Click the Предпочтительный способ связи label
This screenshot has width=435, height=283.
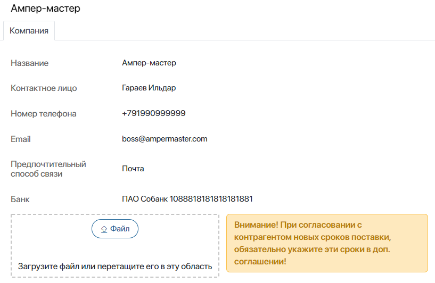pos(48,169)
